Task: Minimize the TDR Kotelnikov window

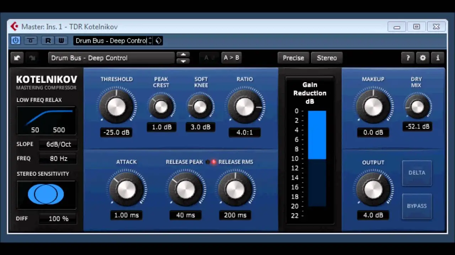Action: coord(397,27)
